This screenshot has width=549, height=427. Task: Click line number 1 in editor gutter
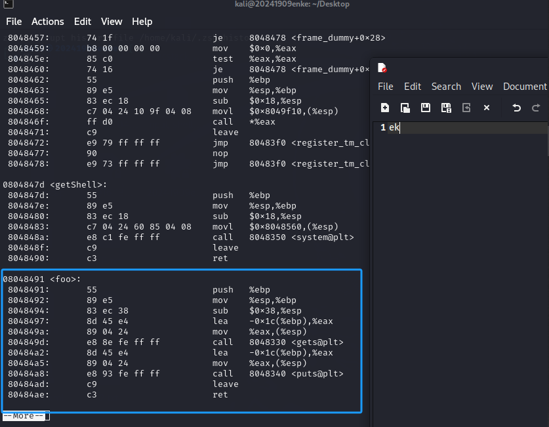click(x=383, y=127)
